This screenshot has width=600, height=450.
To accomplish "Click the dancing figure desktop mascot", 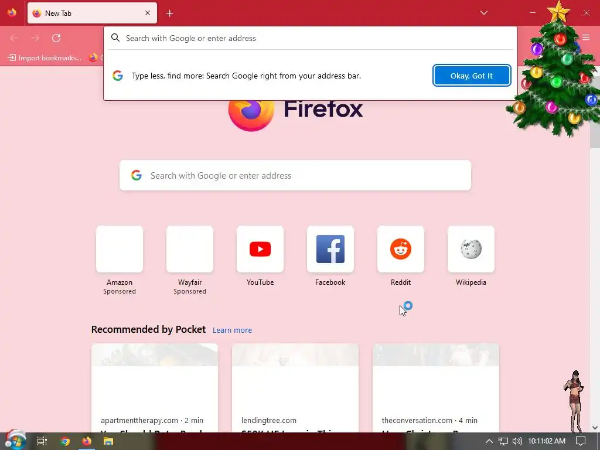I will point(575,401).
